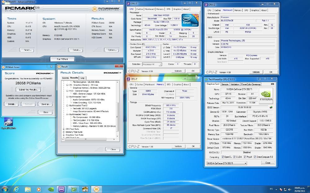Toggle the DirectCompute 5.0 checkbox
The width and height of the screenshot is (310, 193).
click(255, 157)
